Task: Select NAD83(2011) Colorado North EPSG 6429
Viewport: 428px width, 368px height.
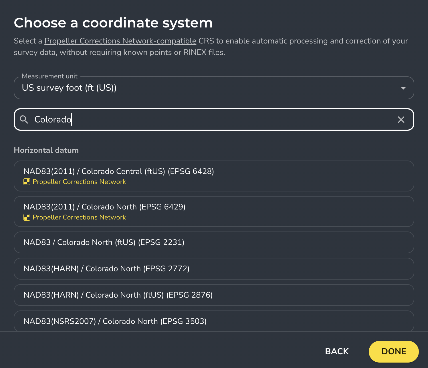Action: tap(214, 211)
